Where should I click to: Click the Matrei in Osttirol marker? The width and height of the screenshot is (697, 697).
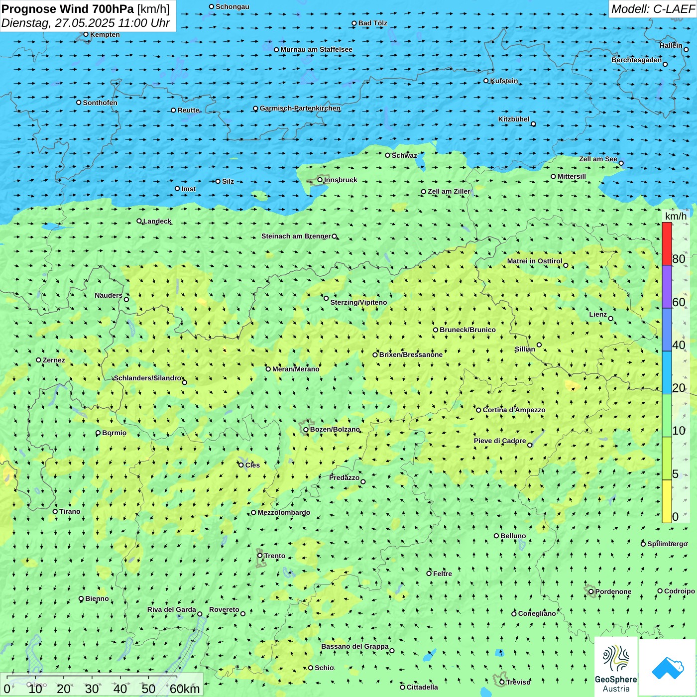(x=566, y=265)
